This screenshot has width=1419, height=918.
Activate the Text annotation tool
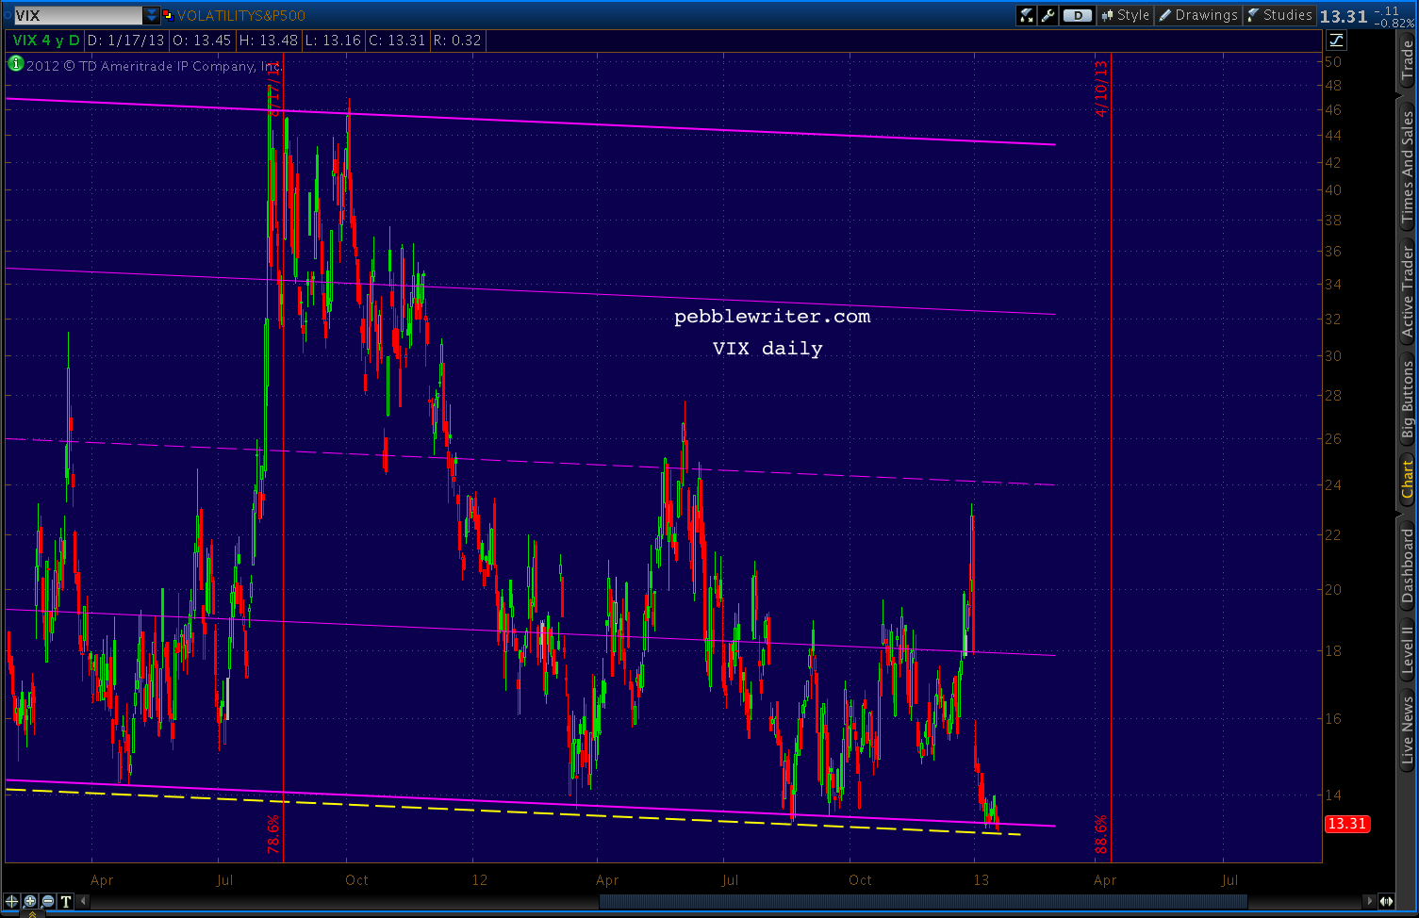[65, 901]
